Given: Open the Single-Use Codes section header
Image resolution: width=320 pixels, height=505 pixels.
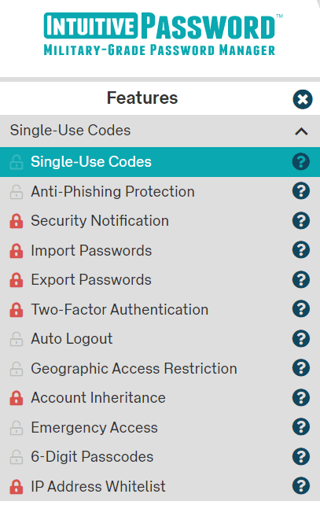Looking at the screenshot, I should tap(160, 131).
